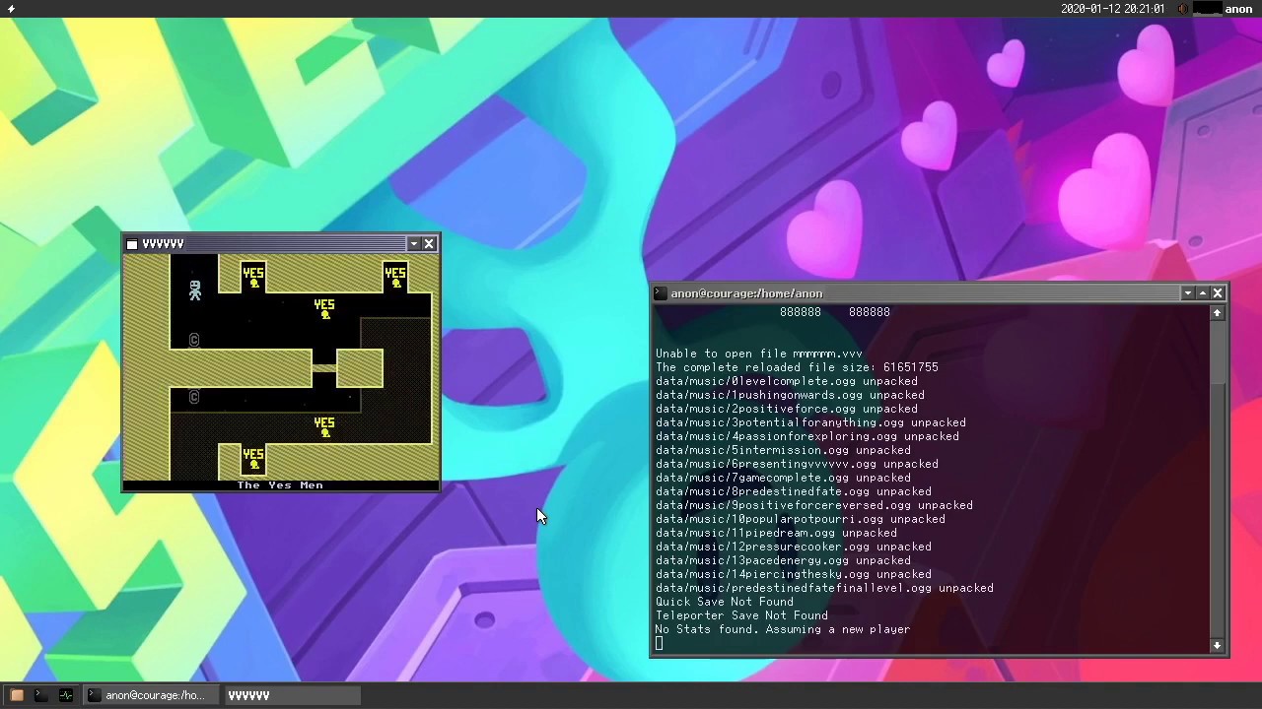Click the YES man in the bottom floor alcove

tap(253, 458)
